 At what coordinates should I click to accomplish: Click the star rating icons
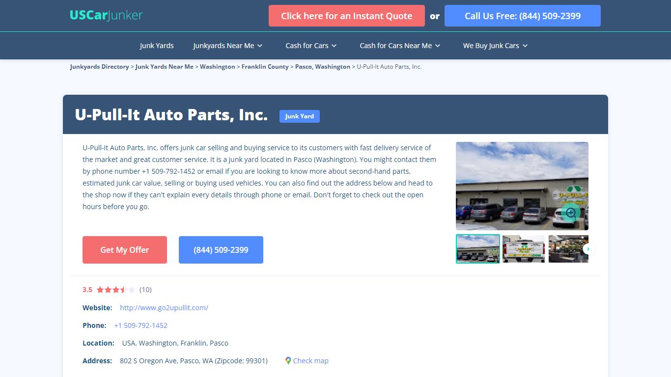(115, 290)
